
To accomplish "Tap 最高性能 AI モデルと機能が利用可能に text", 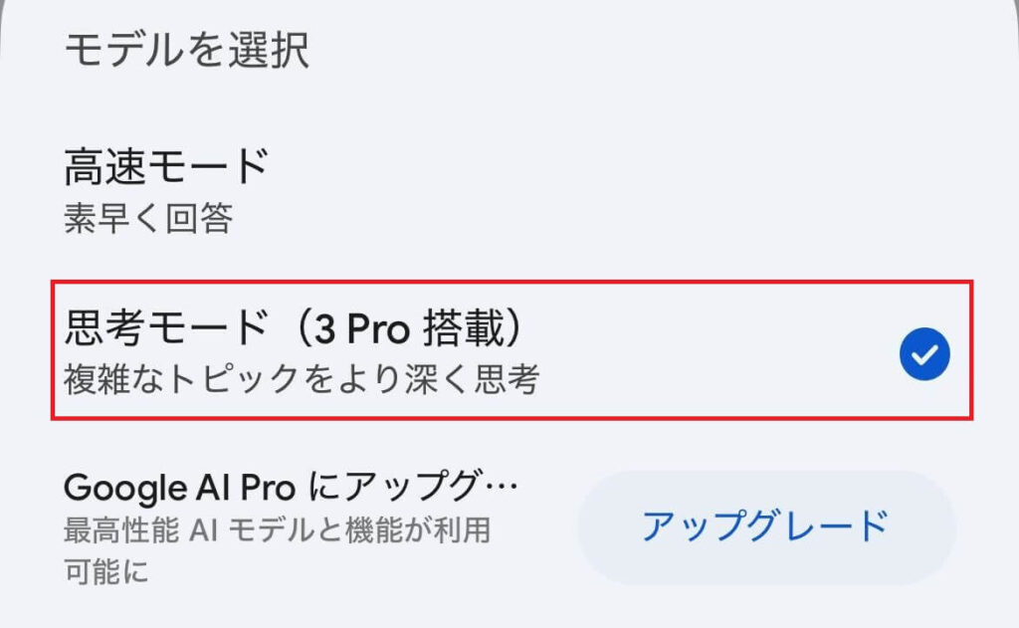I will [x=277, y=530].
